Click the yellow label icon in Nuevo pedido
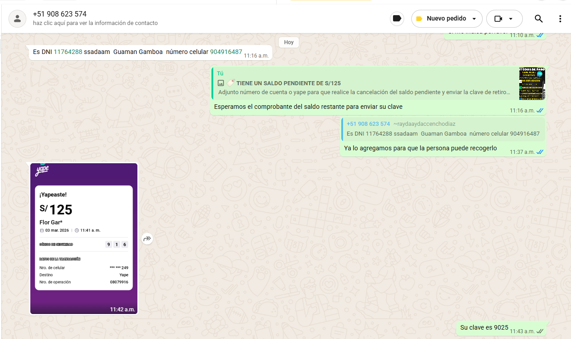571x339 pixels. pyautogui.click(x=419, y=19)
